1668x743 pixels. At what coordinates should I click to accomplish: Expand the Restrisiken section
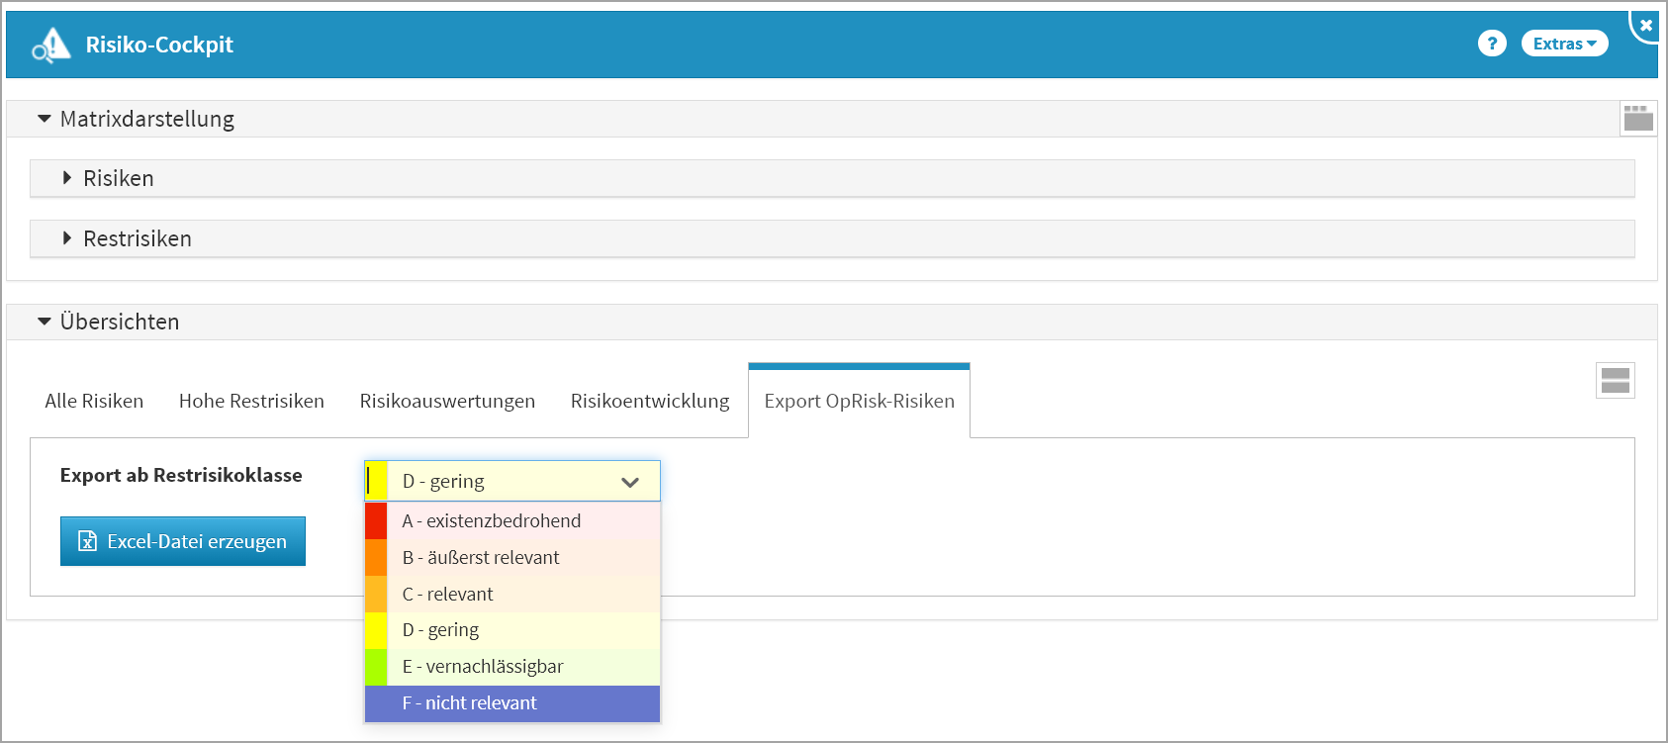pyautogui.click(x=67, y=238)
